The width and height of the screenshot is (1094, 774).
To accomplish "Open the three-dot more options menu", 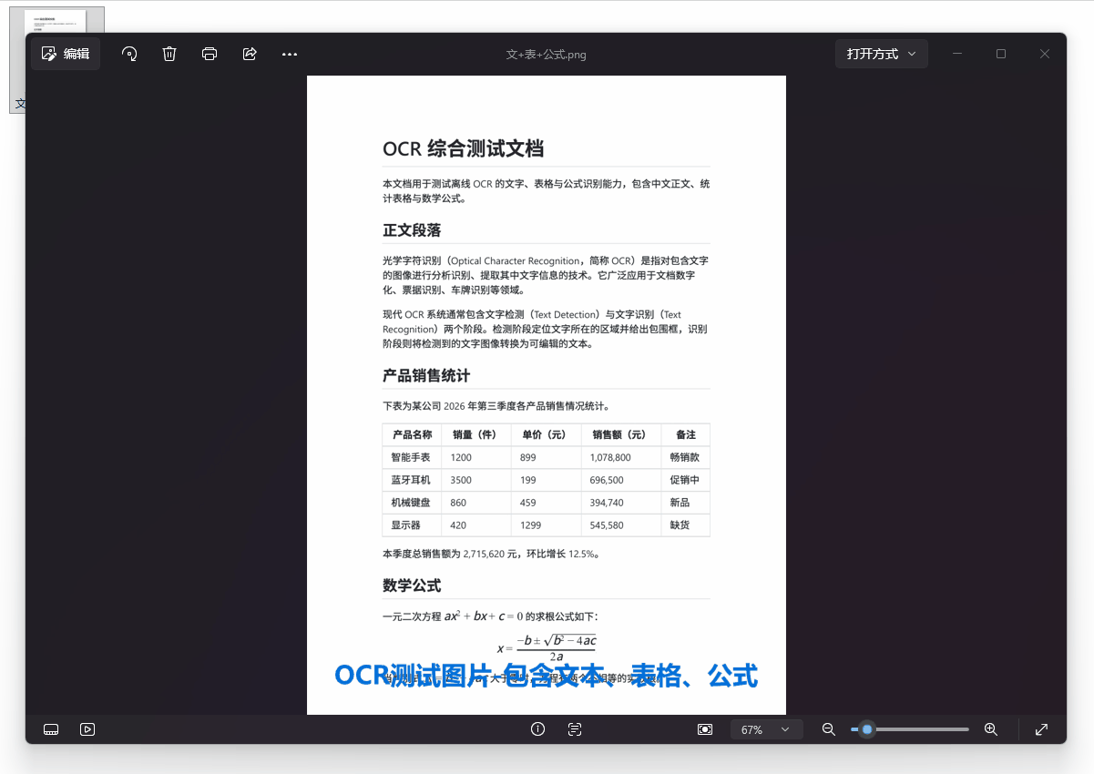I will pyautogui.click(x=290, y=54).
